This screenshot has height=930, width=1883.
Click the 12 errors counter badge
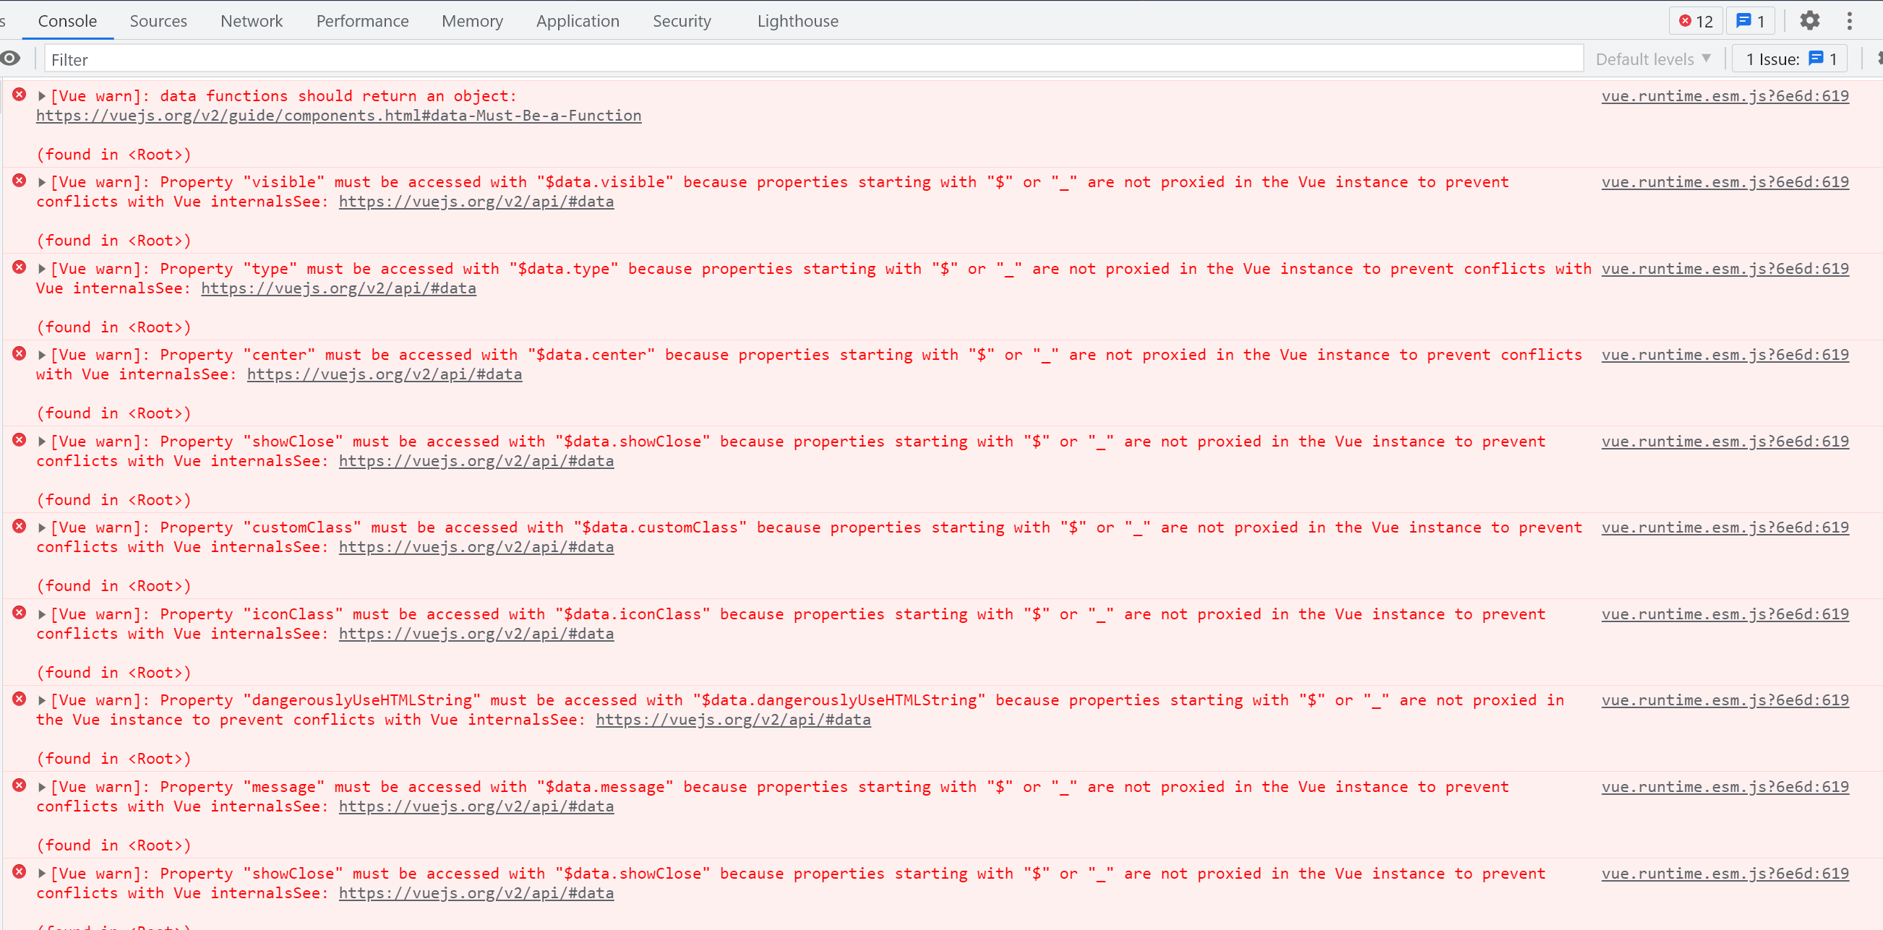click(x=1695, y=21)
